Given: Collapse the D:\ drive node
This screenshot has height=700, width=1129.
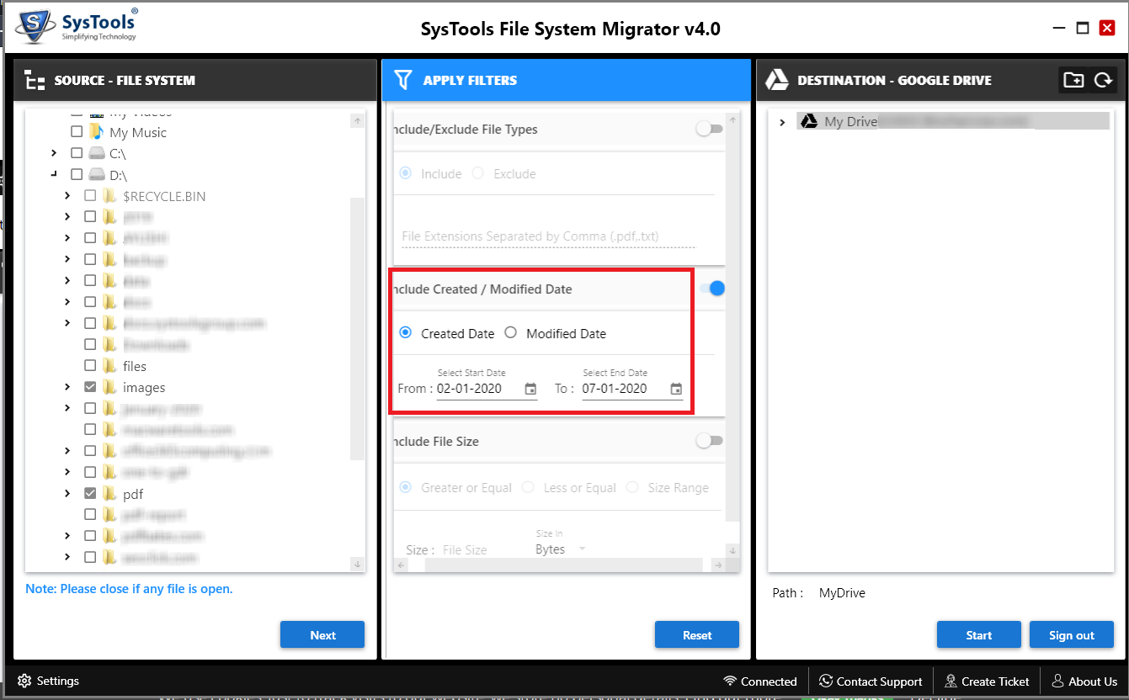Looking at the screenshot, I should (54, 175).
